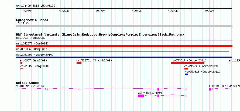This screenshot has width=240, height=111.
Task: Select the brown nsv831866 complex variant line
Action: [x=122, y=52]
